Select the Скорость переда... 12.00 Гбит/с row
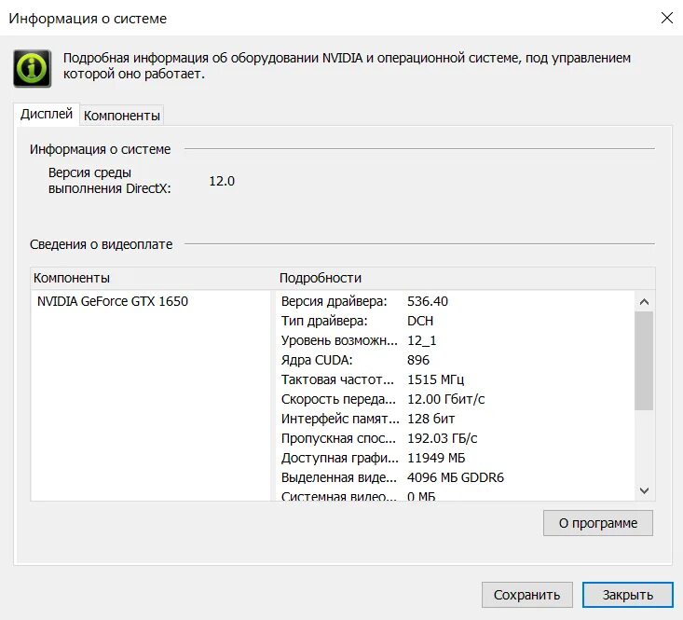The width and height of the screenshot is (683, 620). [x=456, y=399]
